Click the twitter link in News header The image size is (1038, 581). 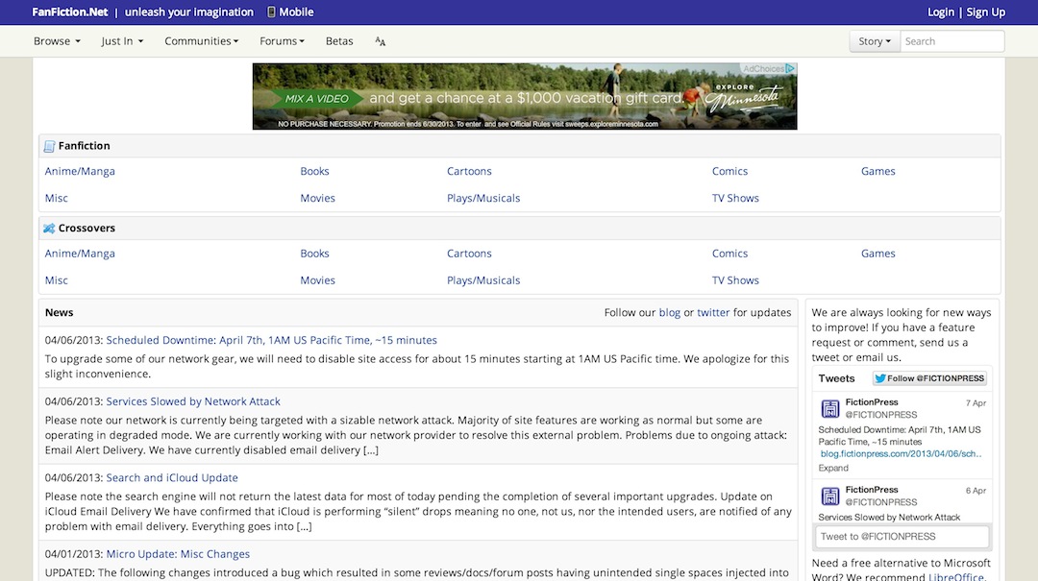713,312
